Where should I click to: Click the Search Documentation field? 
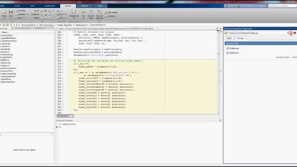(282, 6)
